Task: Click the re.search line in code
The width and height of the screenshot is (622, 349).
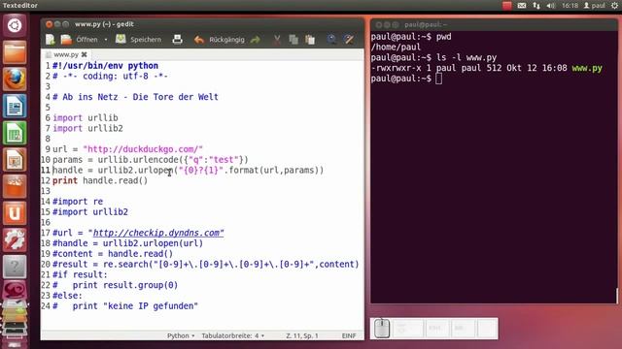Action: click(x=205, y=264)
